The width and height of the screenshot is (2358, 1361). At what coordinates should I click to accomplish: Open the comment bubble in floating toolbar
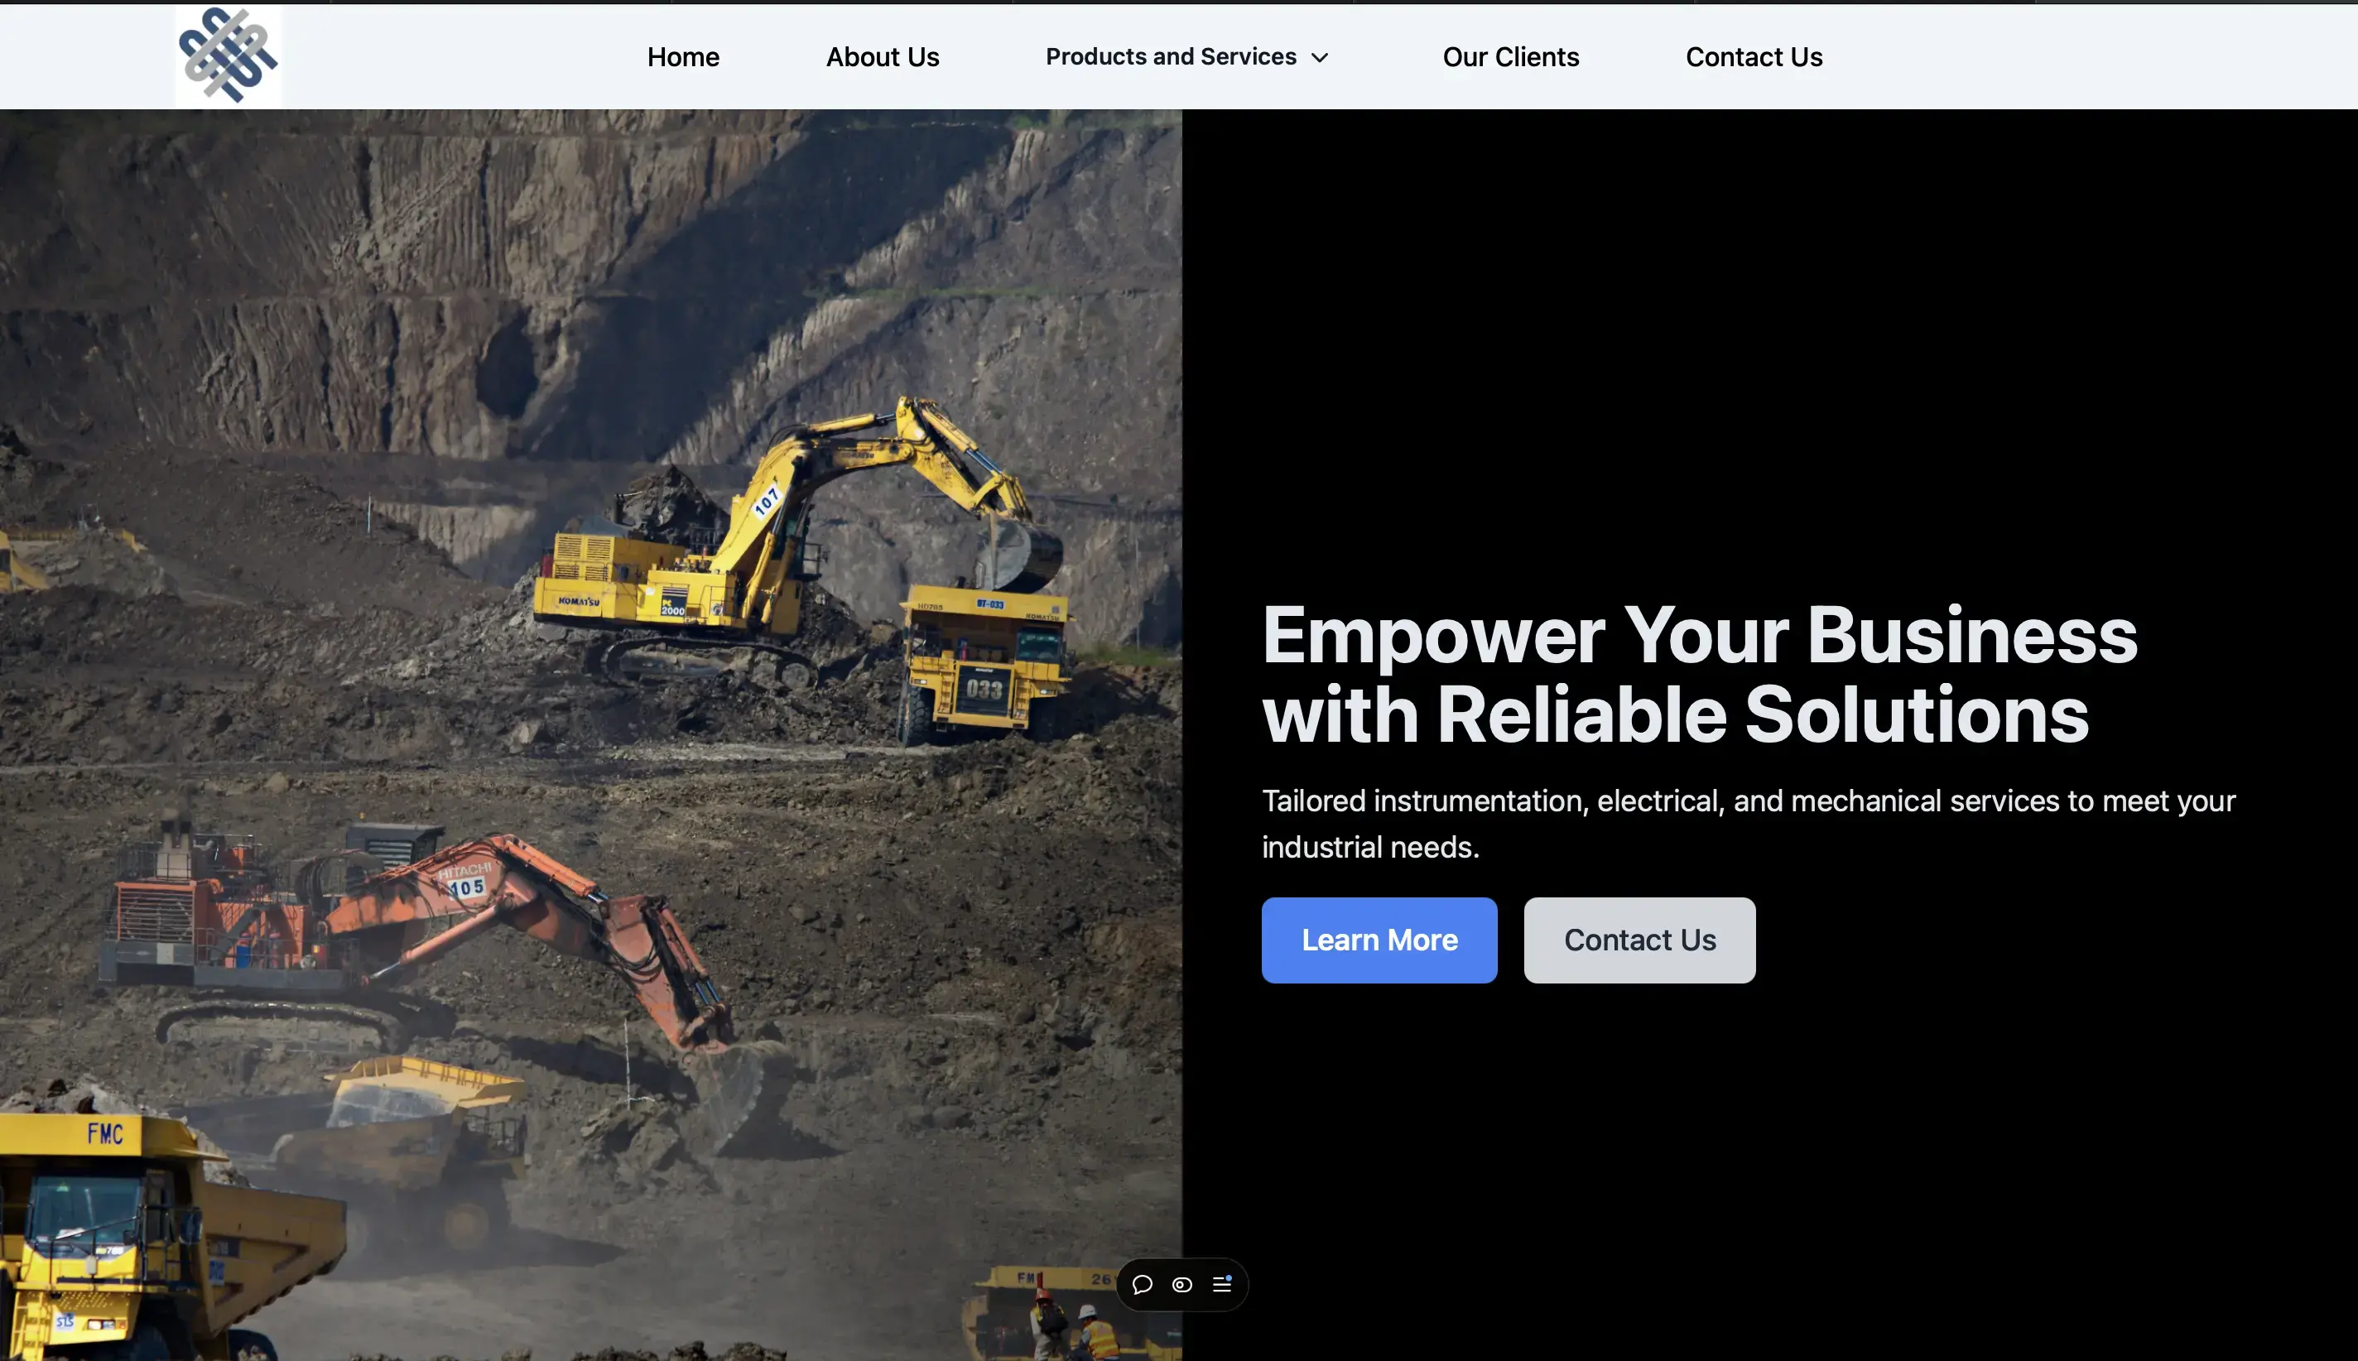1142,1284
